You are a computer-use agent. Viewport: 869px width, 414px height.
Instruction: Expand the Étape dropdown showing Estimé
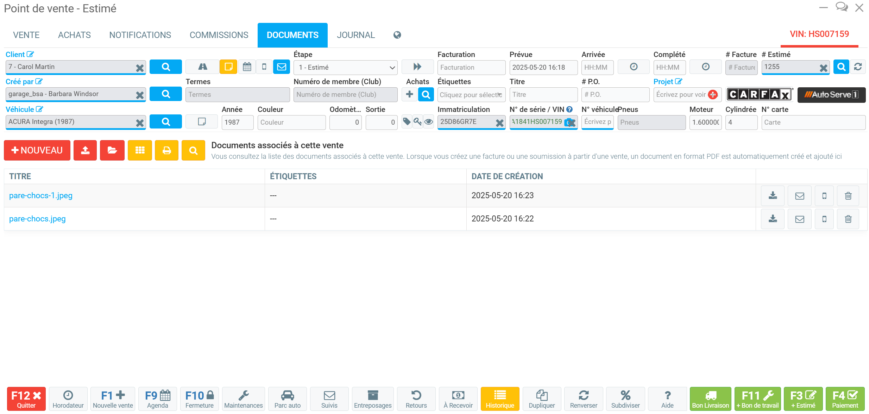click(x=345, y=67)
